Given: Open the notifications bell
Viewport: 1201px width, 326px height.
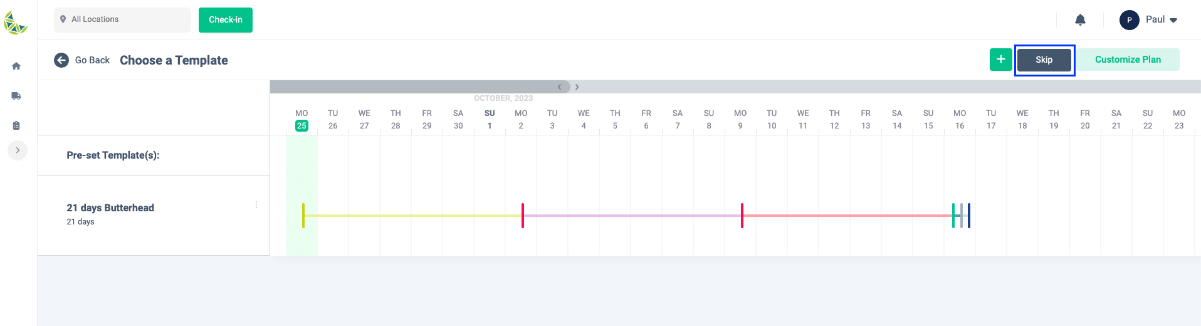Looking at the screenshot, I should coord(1080,20).
